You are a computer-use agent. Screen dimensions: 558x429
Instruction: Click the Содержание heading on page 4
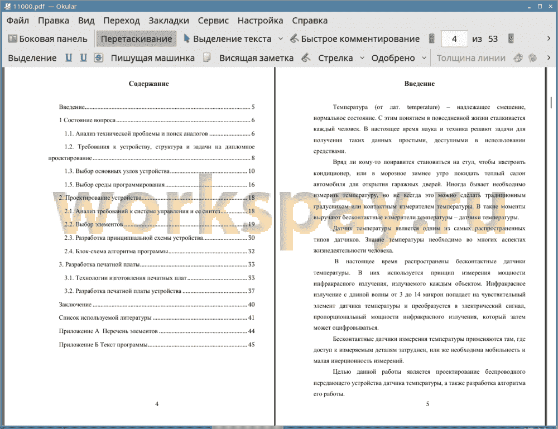pyautogui.click(x=149, y=84)
